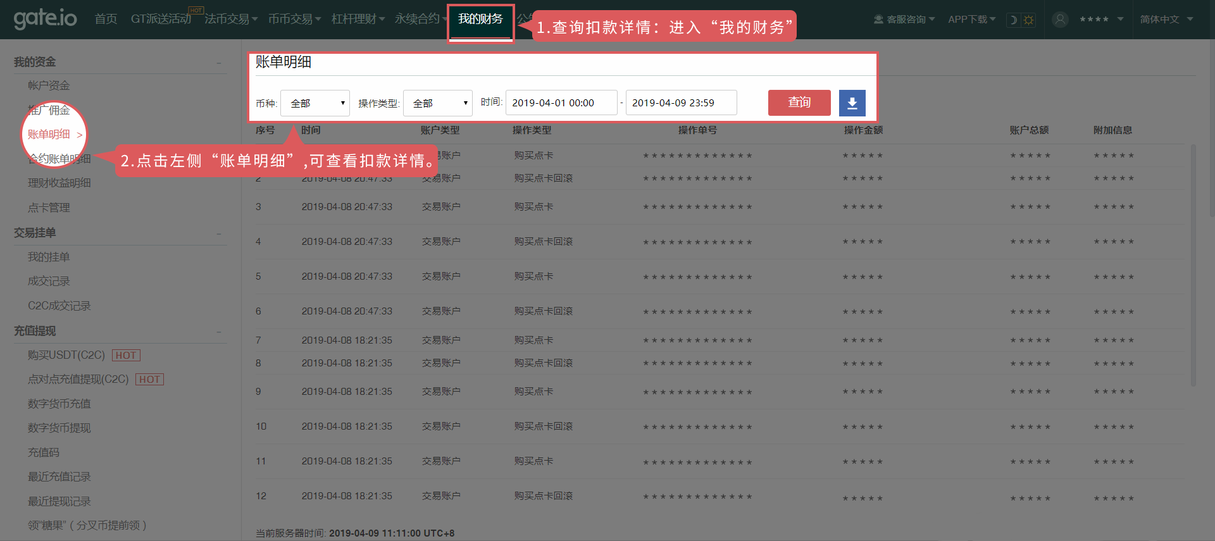Open 数字货币提现 link
The width and height of the screenshot is (1215, 541).
point(59,428)
